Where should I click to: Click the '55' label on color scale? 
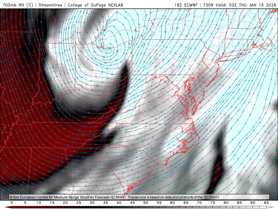click(x=159, y=203)
